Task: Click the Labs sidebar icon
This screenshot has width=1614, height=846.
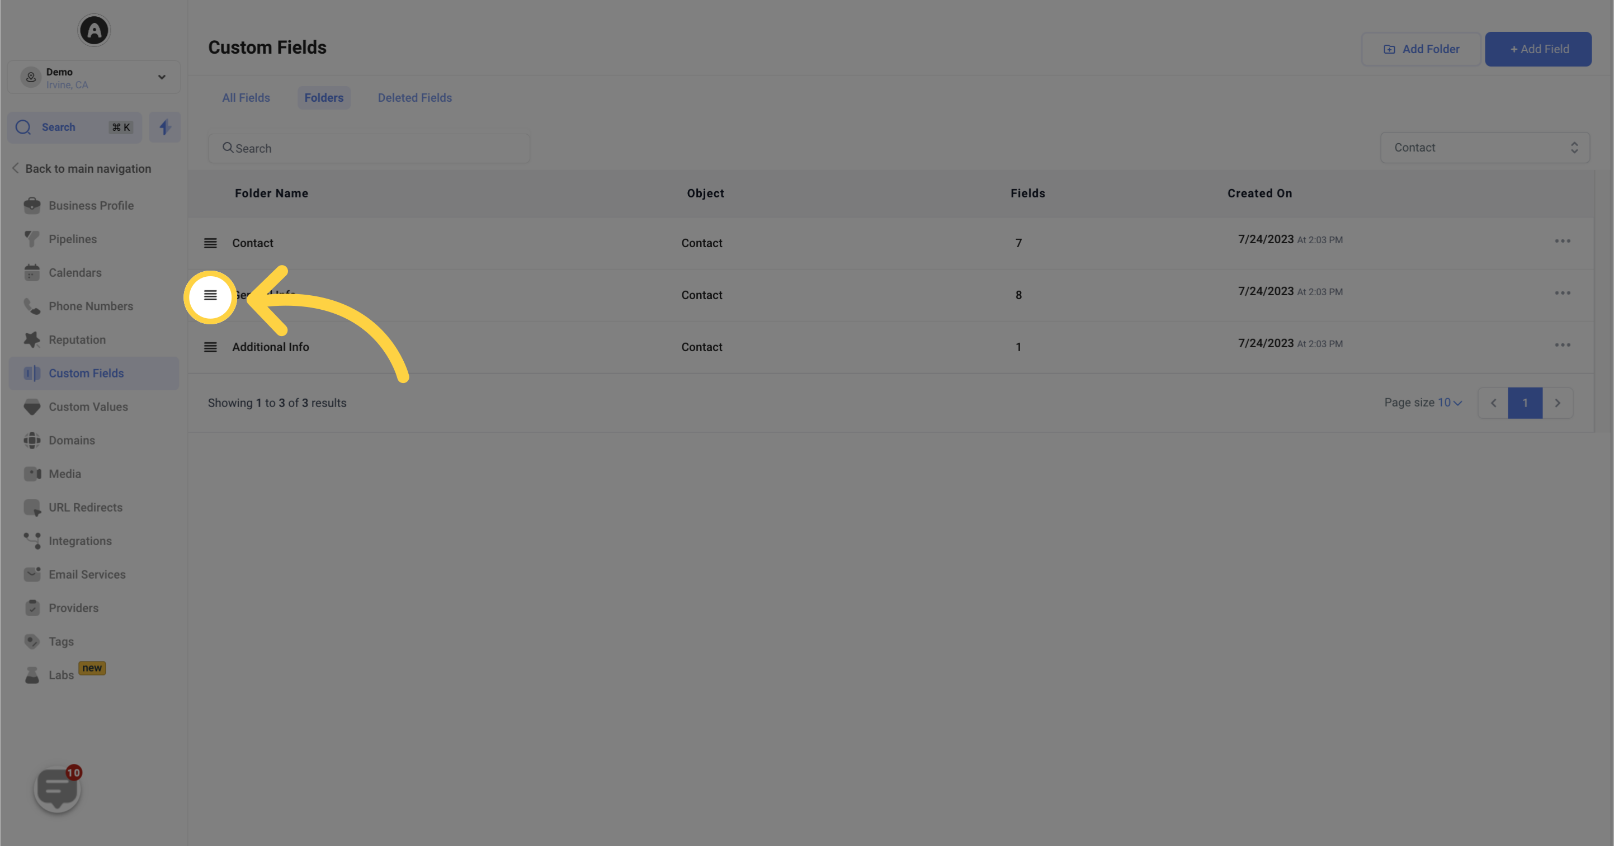Action: pos(32,674)
